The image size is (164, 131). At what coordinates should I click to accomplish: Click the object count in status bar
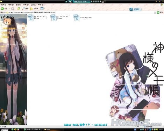pyautogui.click(x=3, y=126)
